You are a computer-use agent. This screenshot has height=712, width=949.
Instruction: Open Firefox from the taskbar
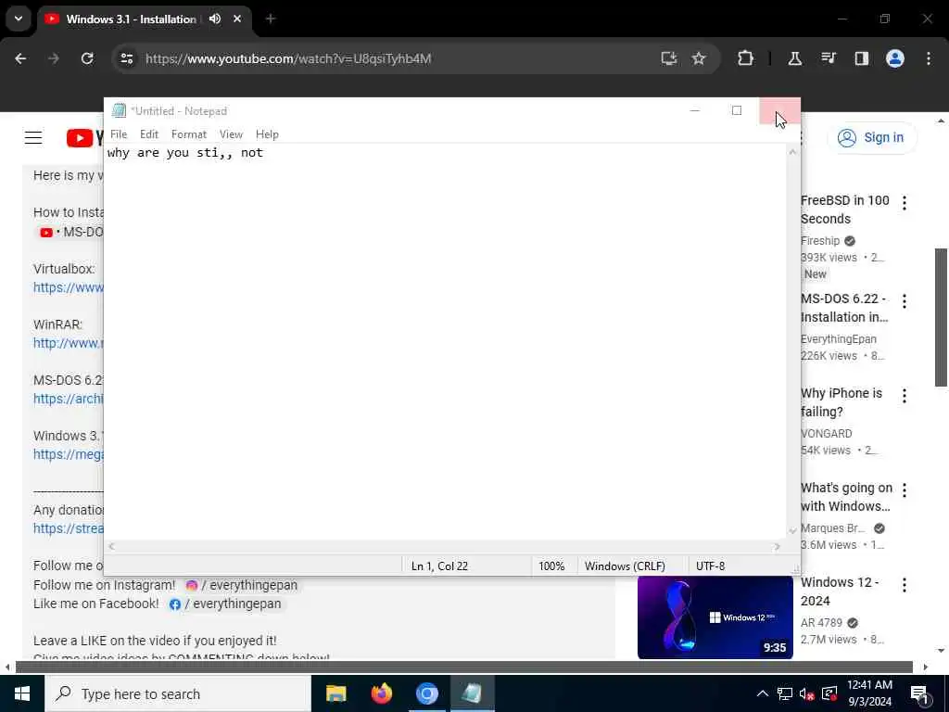point(381,693)
